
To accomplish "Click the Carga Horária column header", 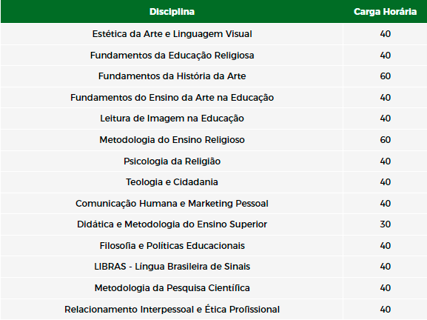I will click(x=385, y=12).
